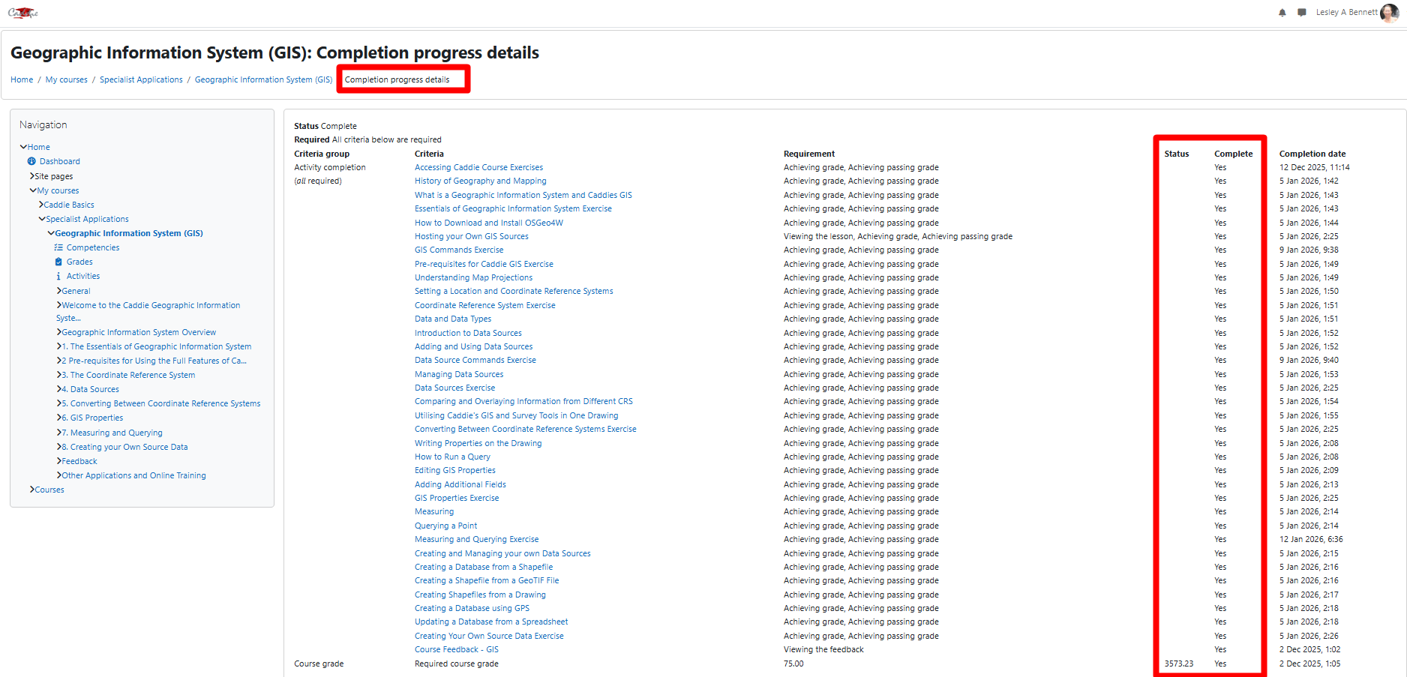
Task: Click the Competencies checklist icon
Action: tap(58, 247)
